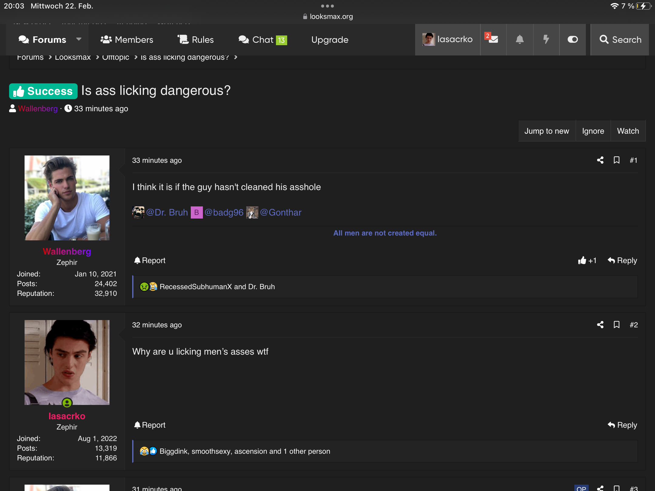Open the Wallenberg avatar image
The image size is (655, 491).
pos(67,198)
